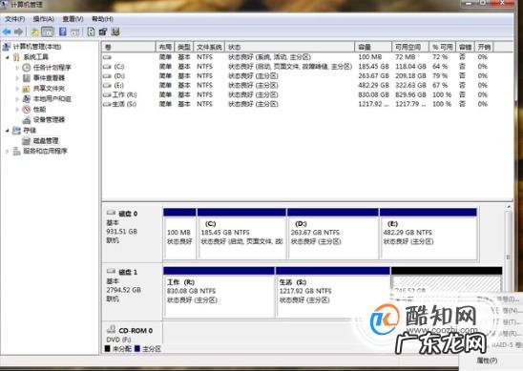Click the dark Properties toolbar icon
This screenshot has width=523, height=371.
click(103, 31)
